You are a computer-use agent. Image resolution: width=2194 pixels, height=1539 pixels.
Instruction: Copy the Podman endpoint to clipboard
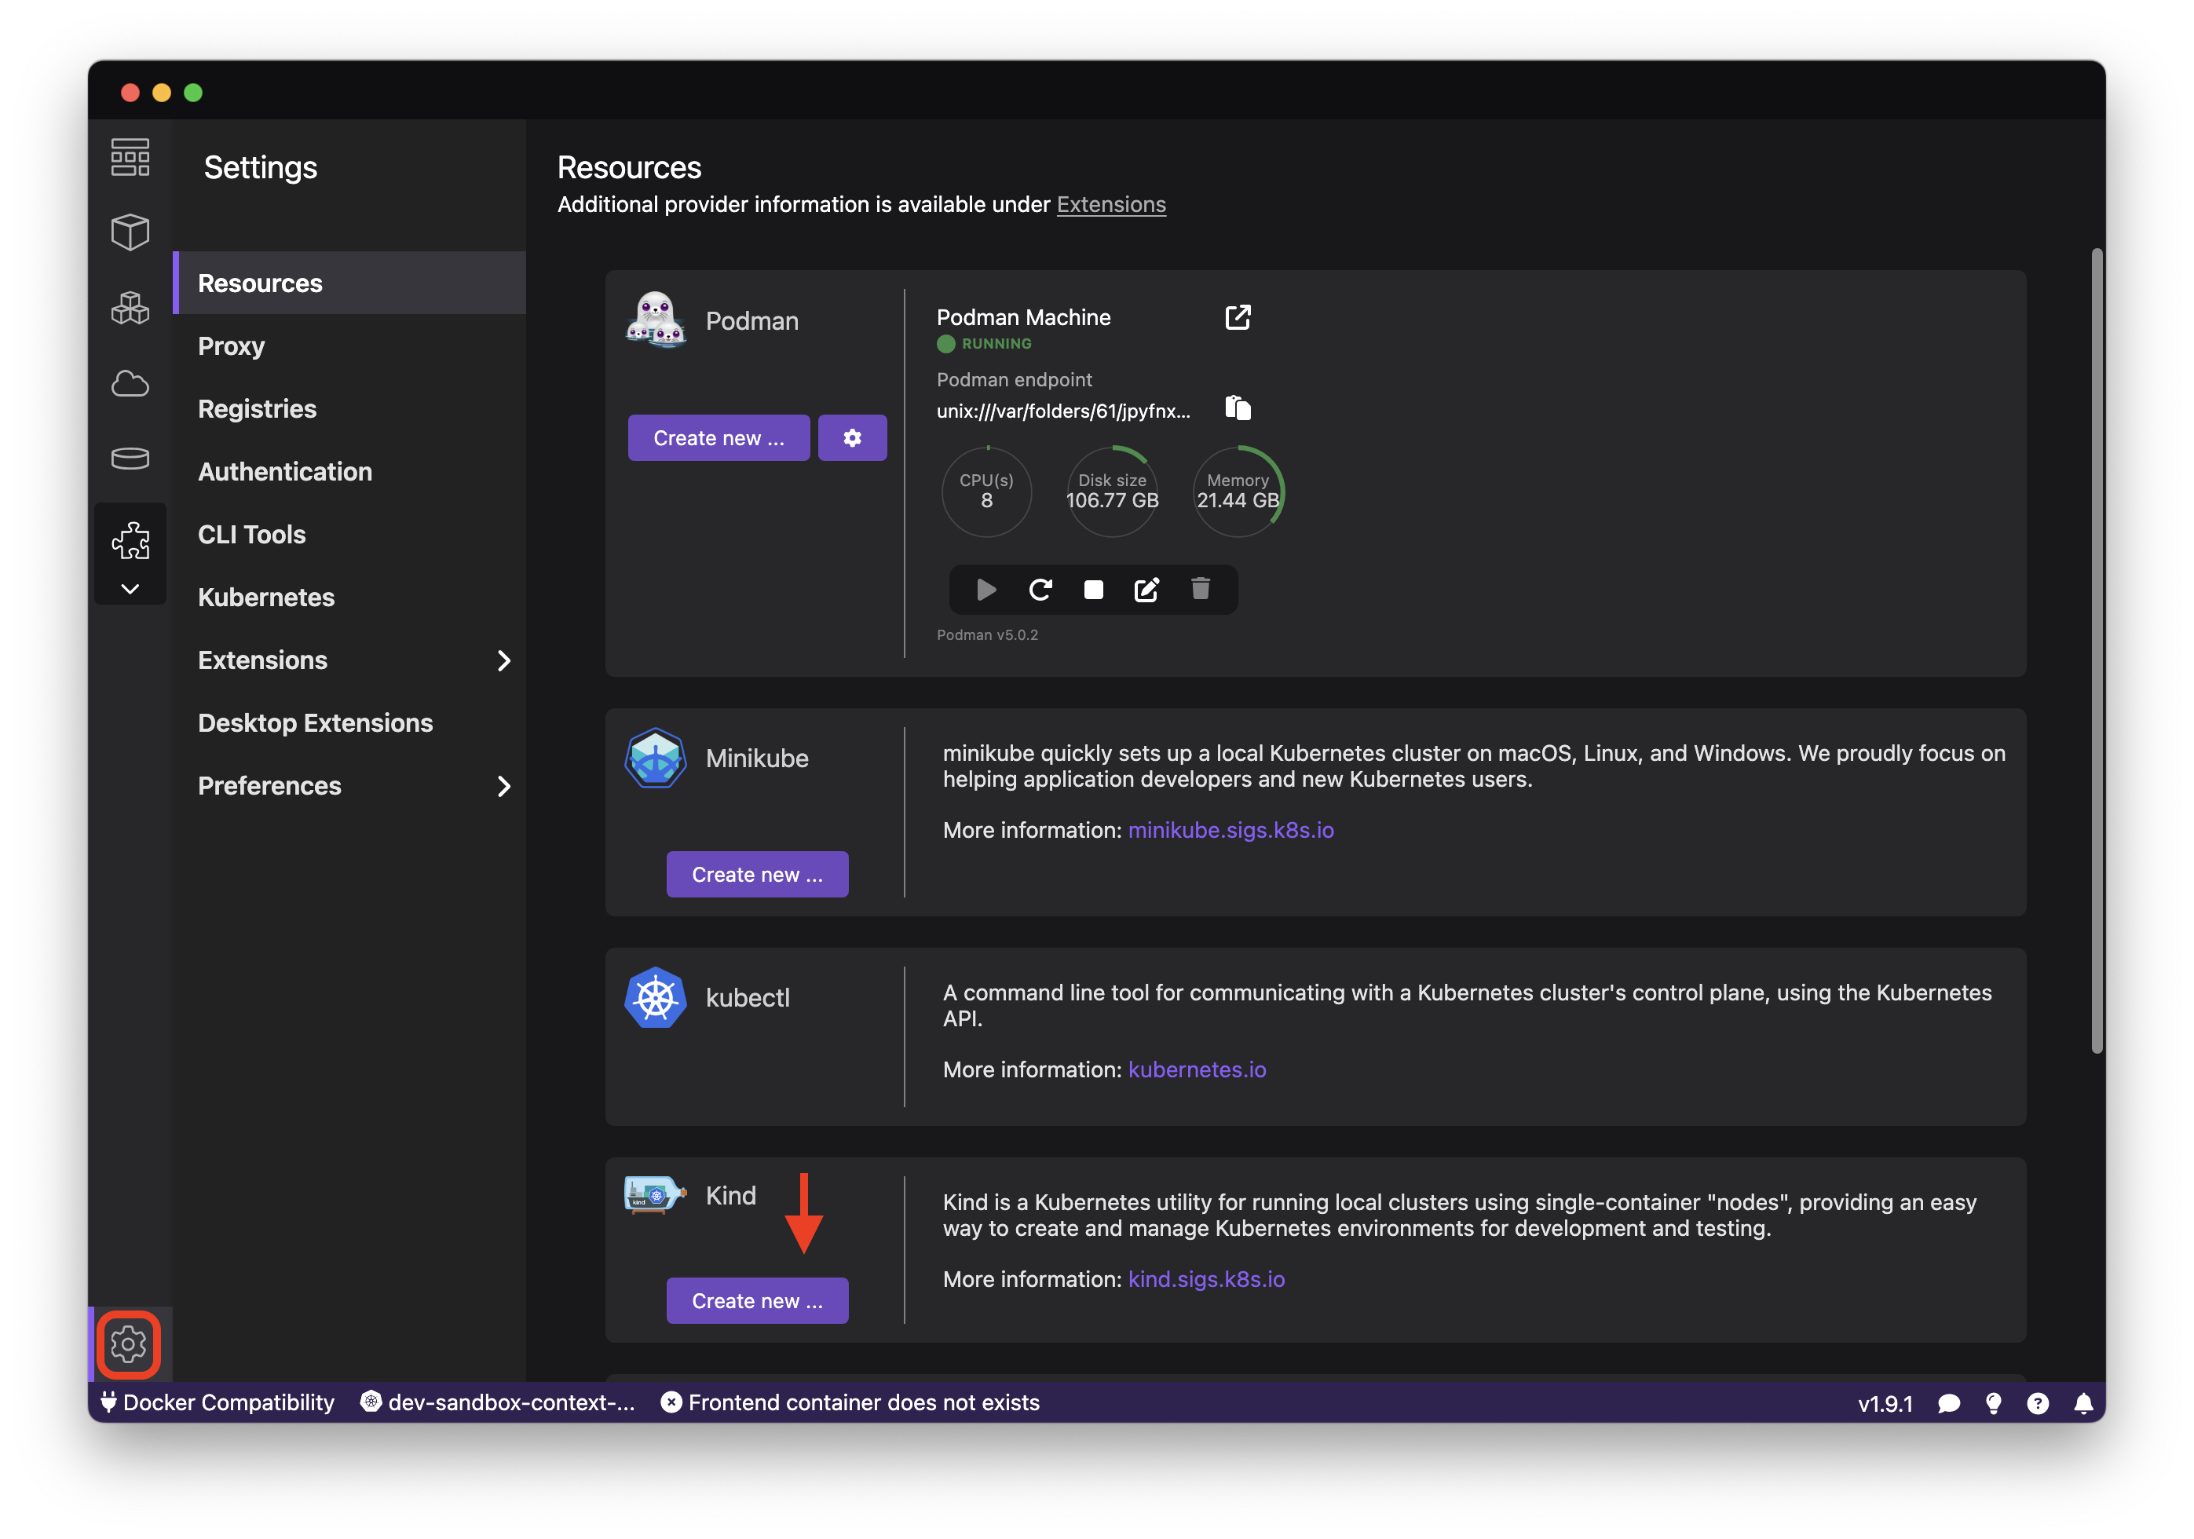(x=1238, y=408)
